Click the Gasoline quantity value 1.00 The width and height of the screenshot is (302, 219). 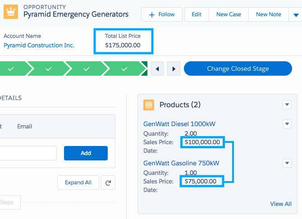pyautogui.click(x=191, y=173)
